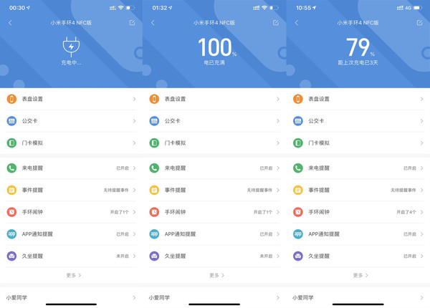Tap edit icon on the 100% screen
Screen dimensions: 430x308
point(276,22)
